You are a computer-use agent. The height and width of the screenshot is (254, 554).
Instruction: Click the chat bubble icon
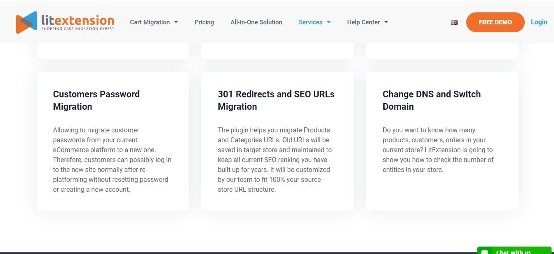[x=485, y=252]
